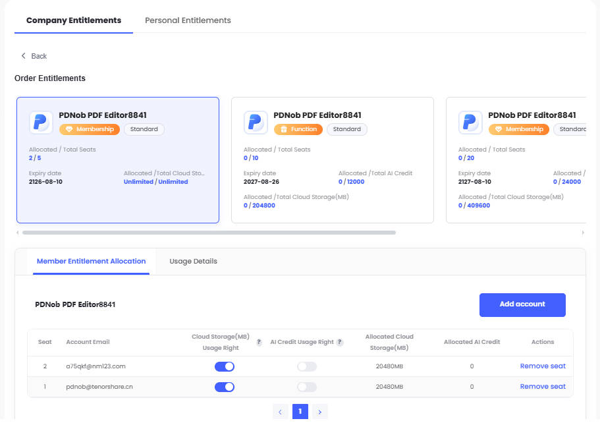This screenshot has width=600, height=425.
Task: Click PDNob logo on the 2/5 seats card
Action: (41, 123)
